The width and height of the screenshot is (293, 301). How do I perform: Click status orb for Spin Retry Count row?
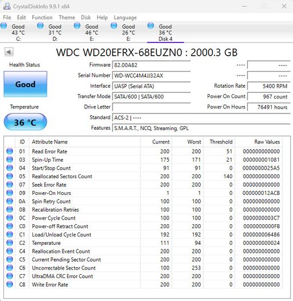click(x=10, y=201)
